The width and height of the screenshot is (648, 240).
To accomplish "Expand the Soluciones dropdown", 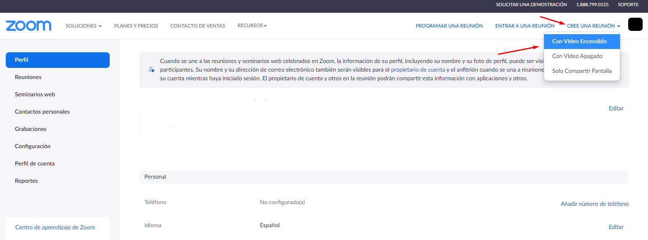I will 84,26.
